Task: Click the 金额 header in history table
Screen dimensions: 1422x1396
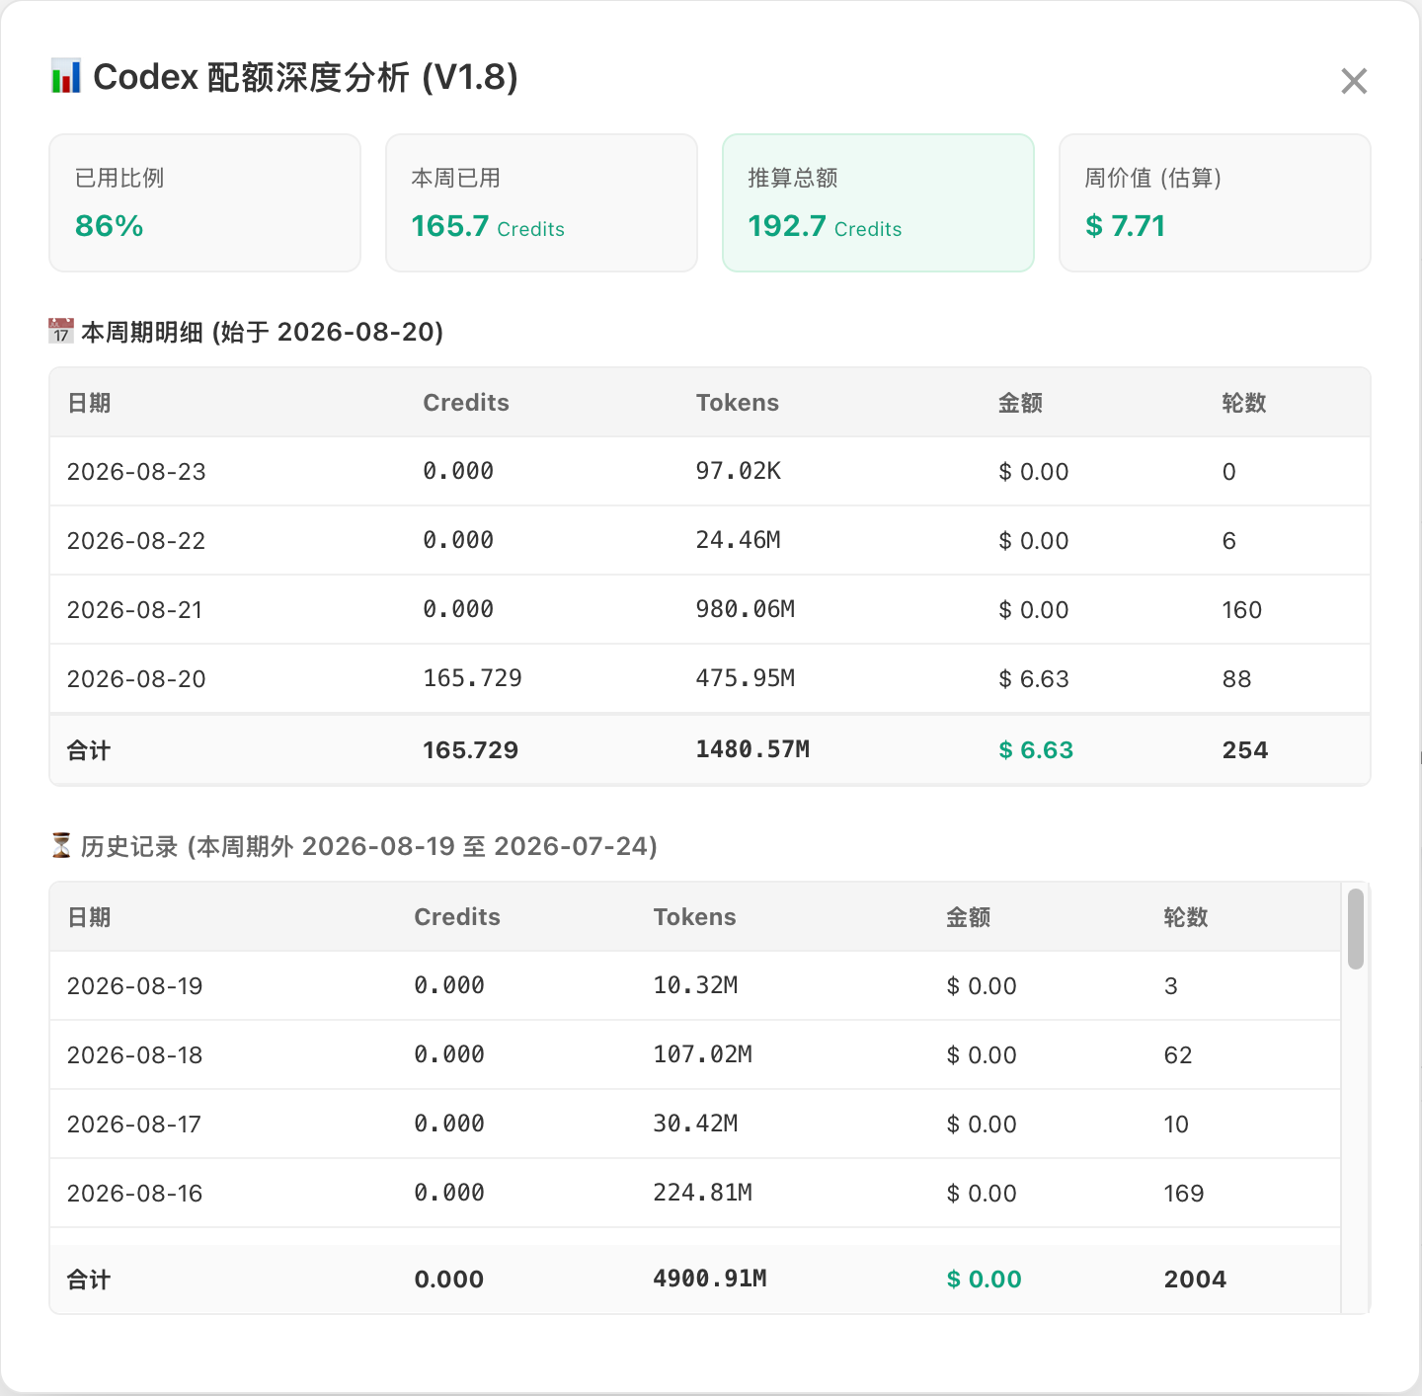Action: (968, 917)
